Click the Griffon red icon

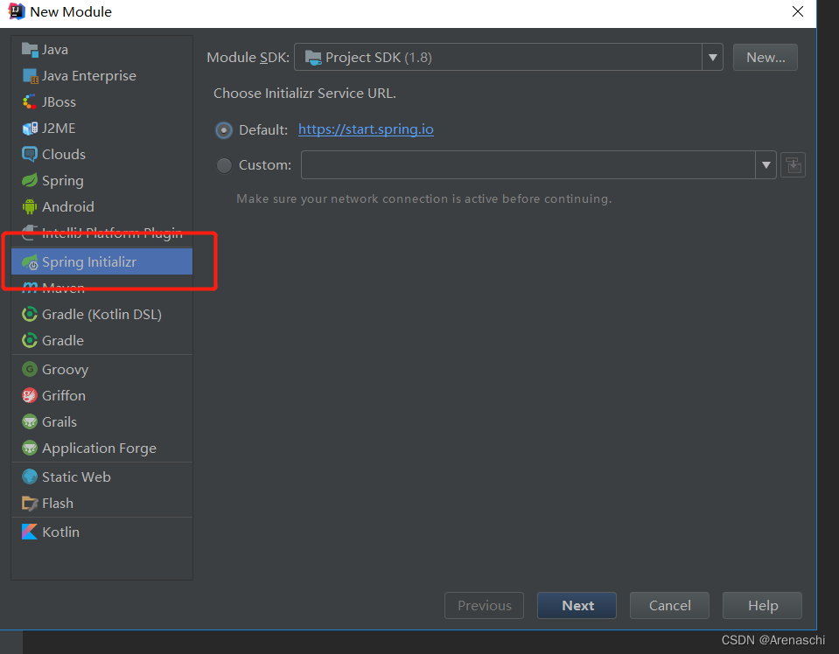pyautogui.click(x=30, y=395)
